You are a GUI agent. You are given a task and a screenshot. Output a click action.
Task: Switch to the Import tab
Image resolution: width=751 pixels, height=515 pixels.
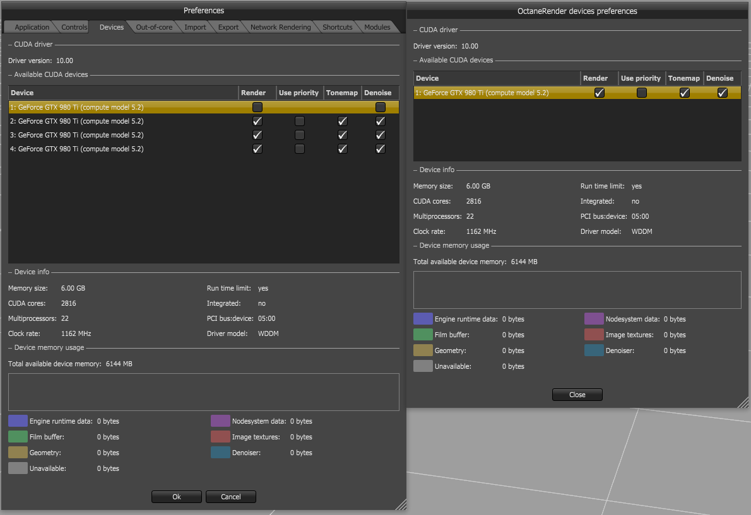(195, 27)
